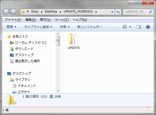The height and width of the screenshot is (115, 156).
Task: Open address bar history dropdown arrow
Action: pyautogui.click(x=112, y=12)
